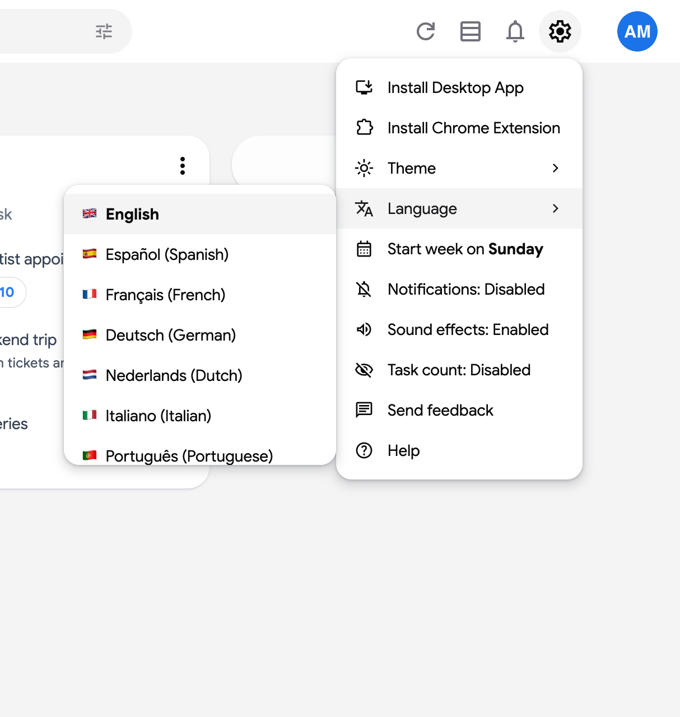Expand the Theme submenu arrow
This screenshot has height=717, width=680.
[x=556, y=168]
